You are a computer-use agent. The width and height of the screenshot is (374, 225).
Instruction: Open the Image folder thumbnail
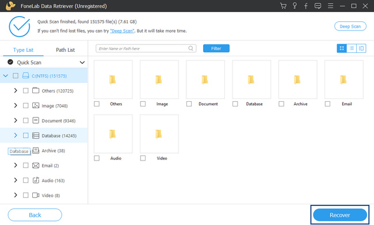[159, 79]
